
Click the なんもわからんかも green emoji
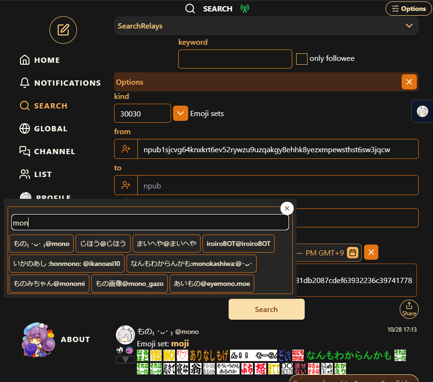349,355
